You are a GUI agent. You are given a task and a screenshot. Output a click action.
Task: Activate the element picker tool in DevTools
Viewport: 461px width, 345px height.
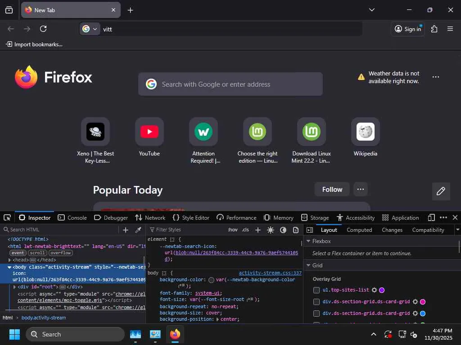tap(7, 218)
